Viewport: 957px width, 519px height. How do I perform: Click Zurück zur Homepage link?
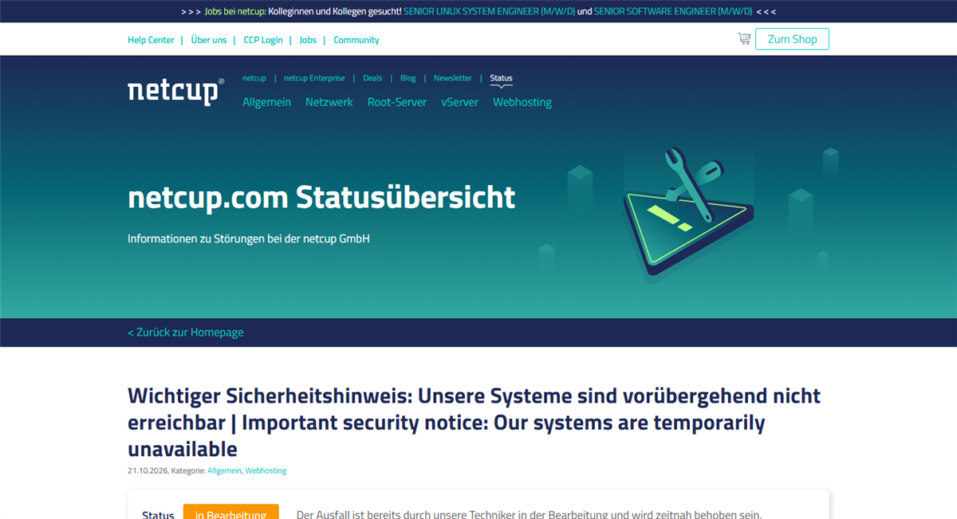[186, 332]
